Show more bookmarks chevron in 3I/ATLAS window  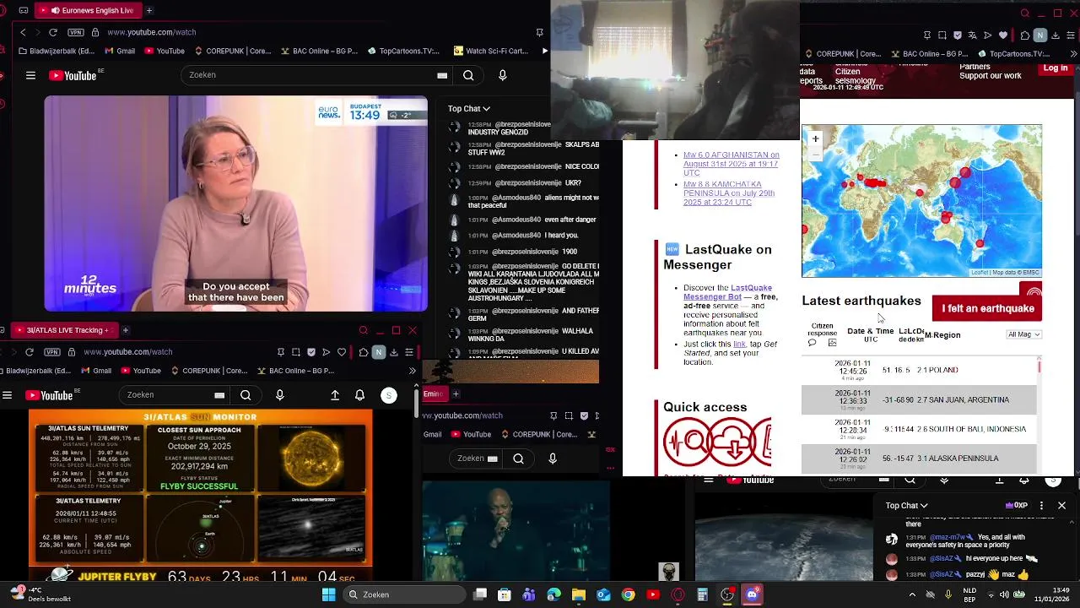[412, 371]
